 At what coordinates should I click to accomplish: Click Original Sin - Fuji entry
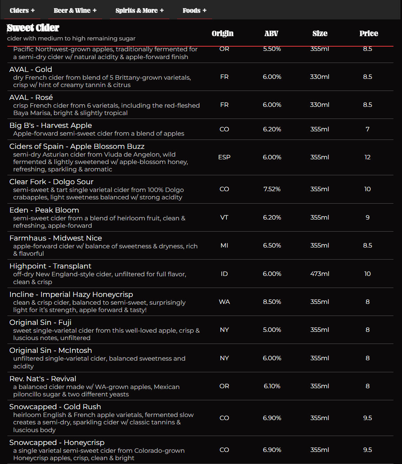click(x=40, y=323)
